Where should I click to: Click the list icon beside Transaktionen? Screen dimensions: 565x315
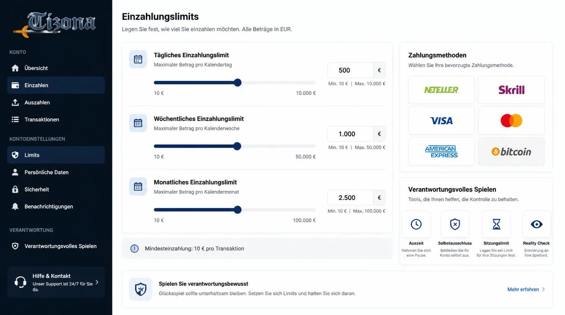15,120
